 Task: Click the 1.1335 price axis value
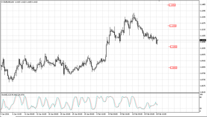203,17
